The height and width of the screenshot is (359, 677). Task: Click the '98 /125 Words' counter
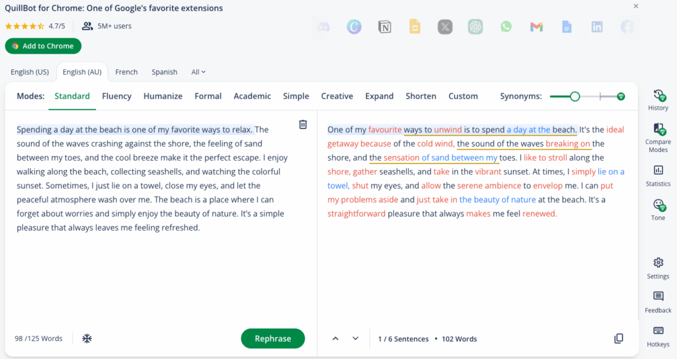tap(38, 339)
